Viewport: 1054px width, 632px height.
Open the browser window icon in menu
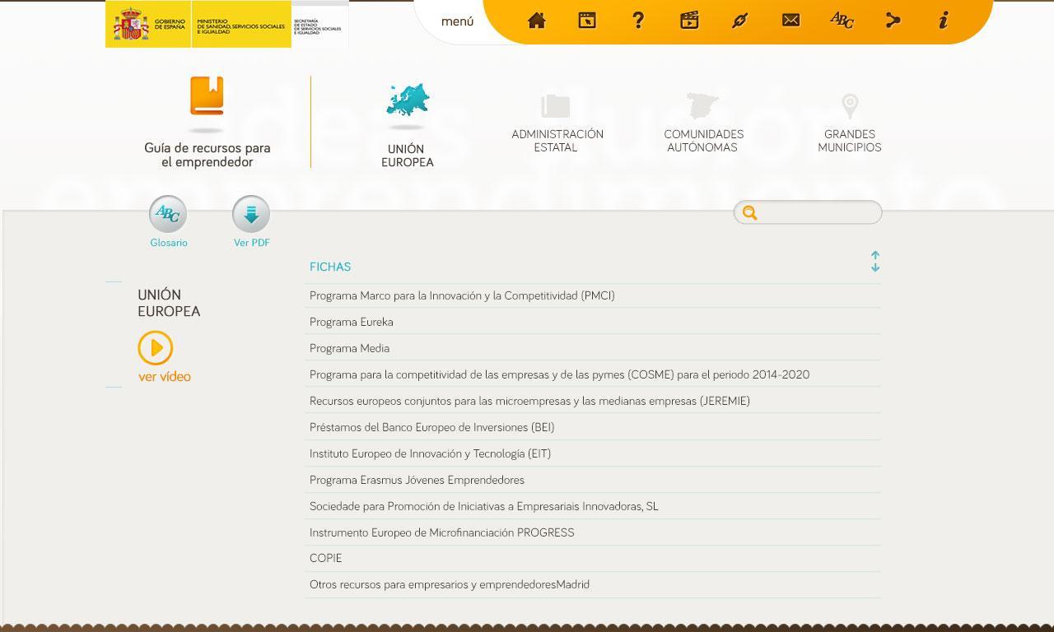pyautogui.click(x=587, y=21)
